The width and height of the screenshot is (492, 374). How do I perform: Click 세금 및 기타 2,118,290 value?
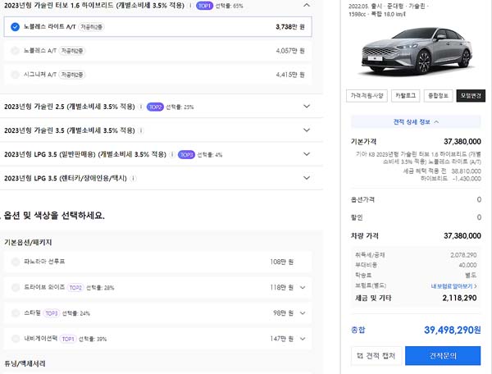(x=459, y=298)
